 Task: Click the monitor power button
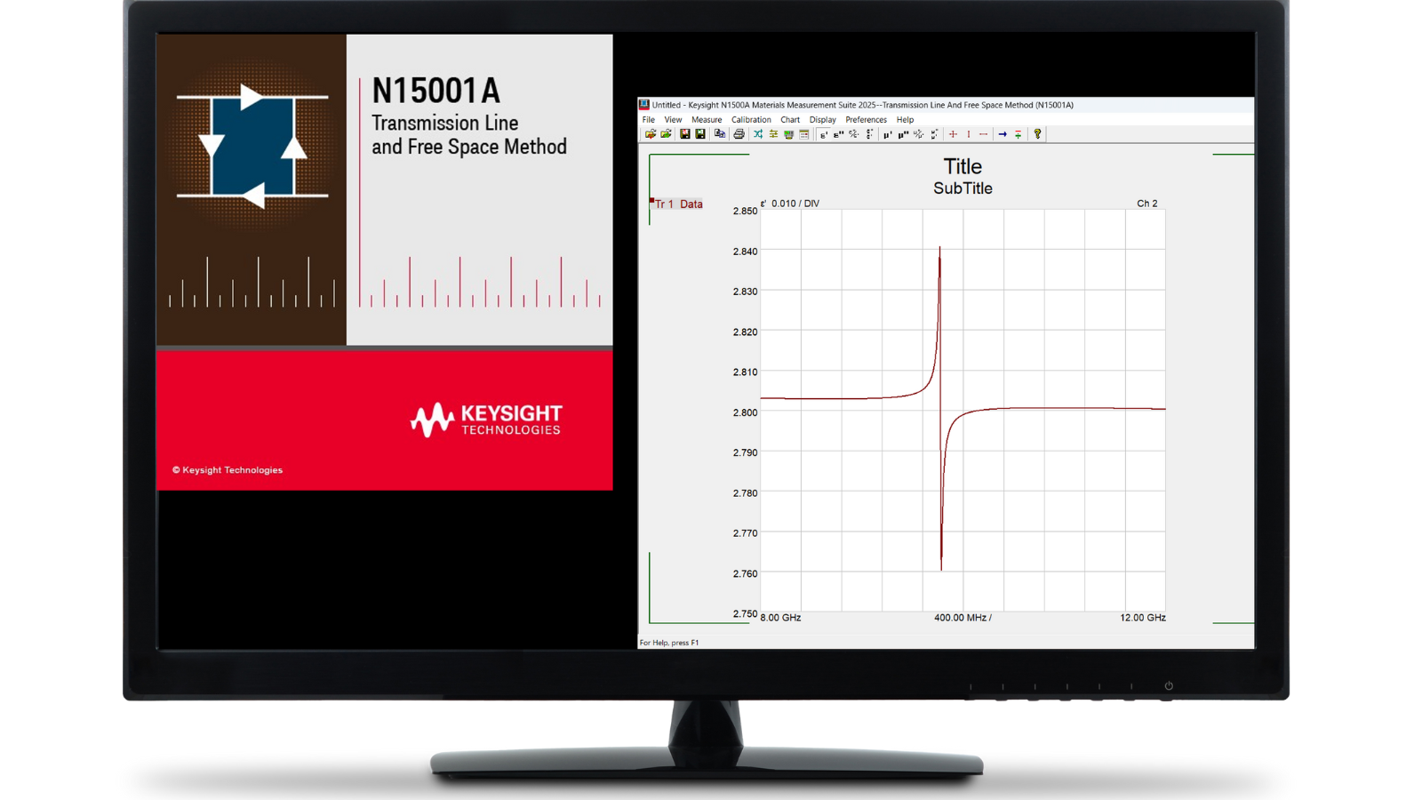coord(1169,685)
